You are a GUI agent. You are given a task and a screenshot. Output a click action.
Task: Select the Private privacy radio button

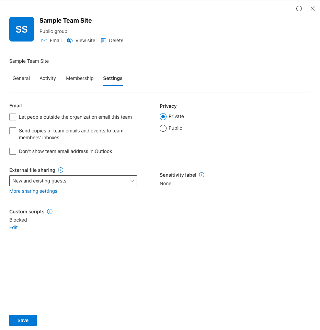click(163, 117)
